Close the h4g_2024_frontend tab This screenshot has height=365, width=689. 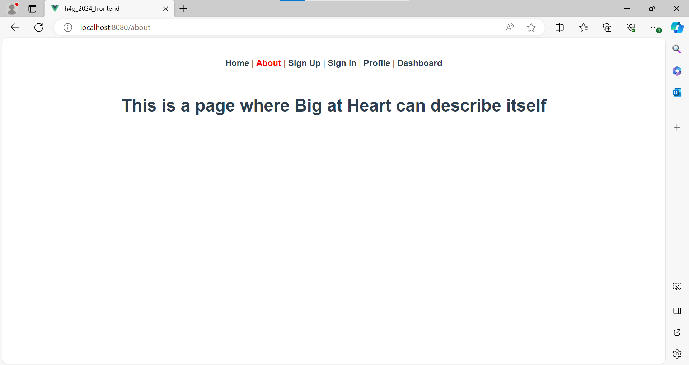[x=165, y=9]
